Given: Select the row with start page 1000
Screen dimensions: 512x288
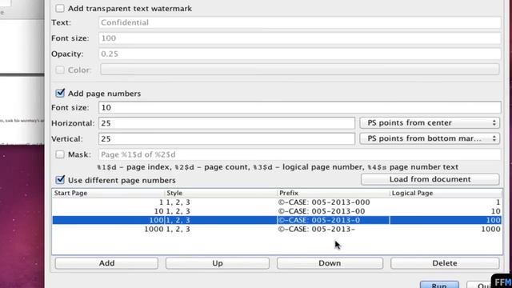Looking at the screenshot, I should [277, 230].
